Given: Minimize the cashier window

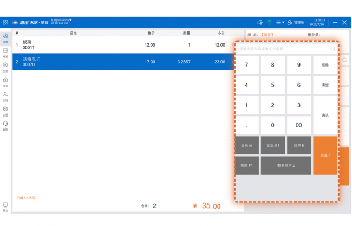Looking at the screenshot, I should [x=335, y=22].
